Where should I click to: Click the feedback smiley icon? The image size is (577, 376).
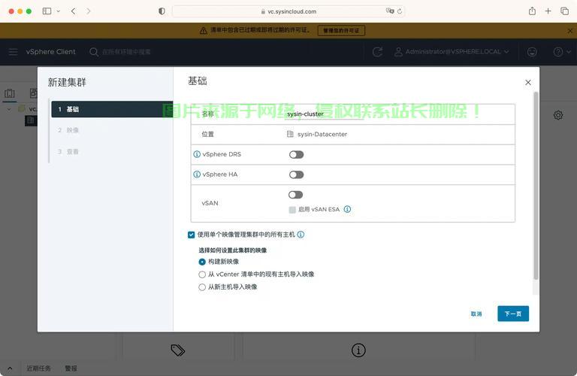coord(532,52)
